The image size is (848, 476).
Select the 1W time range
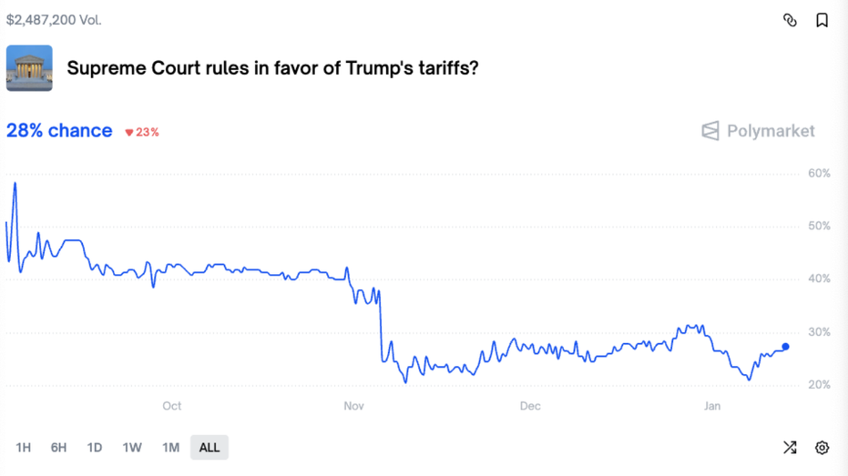click(x=132, y=448)
